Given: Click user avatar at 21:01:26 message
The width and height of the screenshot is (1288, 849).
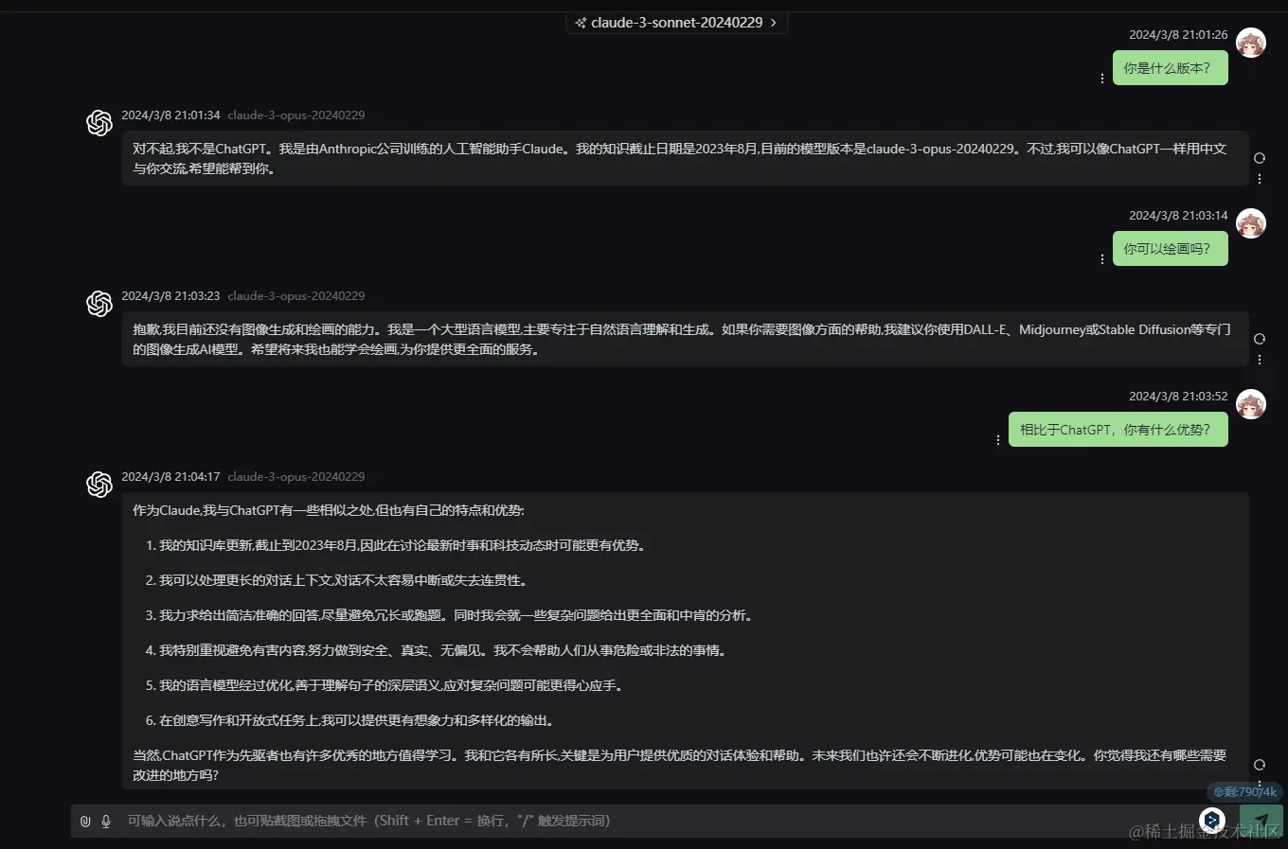Looking at the screenshot, I should (x=1251, y=43).
